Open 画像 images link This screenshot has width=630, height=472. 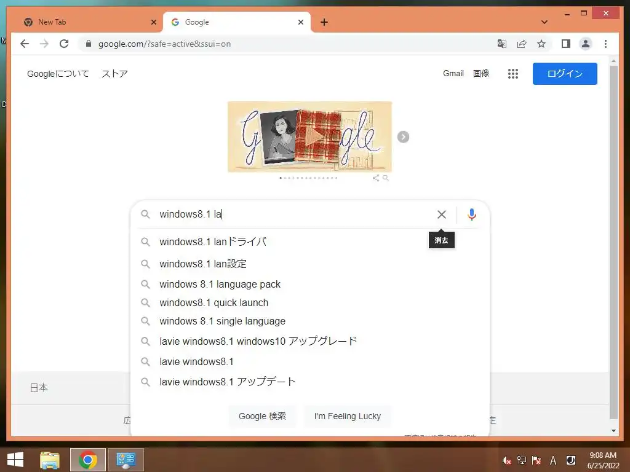481,74
